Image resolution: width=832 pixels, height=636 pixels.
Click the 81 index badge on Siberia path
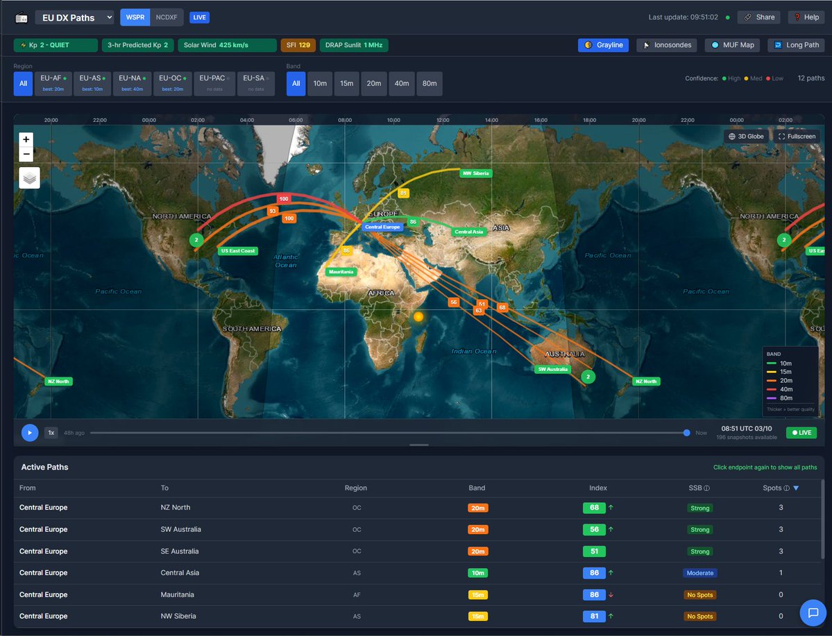403,193
